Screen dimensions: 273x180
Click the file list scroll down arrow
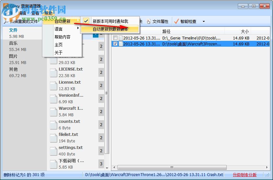tap(107, 168)
